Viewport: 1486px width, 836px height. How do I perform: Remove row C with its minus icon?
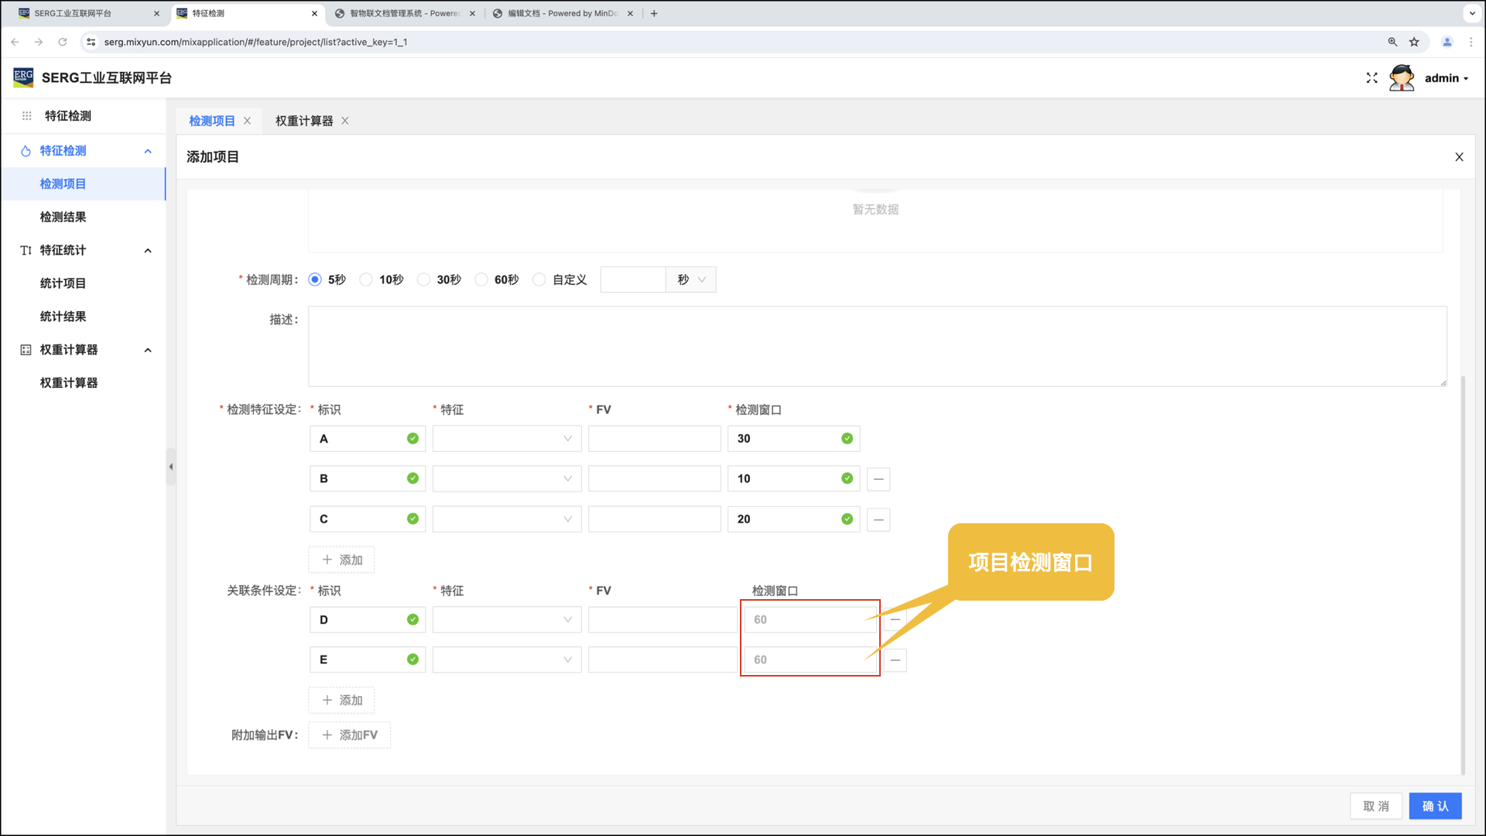pyautogui.click(x=878, y=519)
